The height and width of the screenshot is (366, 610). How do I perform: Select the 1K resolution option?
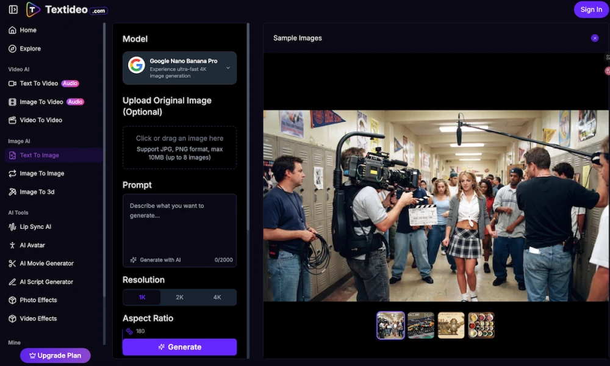[142, 297]
